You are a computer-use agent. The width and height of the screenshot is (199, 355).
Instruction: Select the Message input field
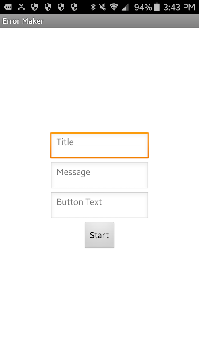[99, 175]
